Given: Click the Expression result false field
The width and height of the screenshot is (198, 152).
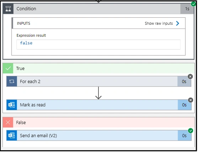Looking at the screenshot, I should click(98, 45).
